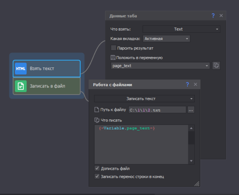Open the Что взять Text dropdown
This screenshot has height=195, width=239.
tap(181, 29)
